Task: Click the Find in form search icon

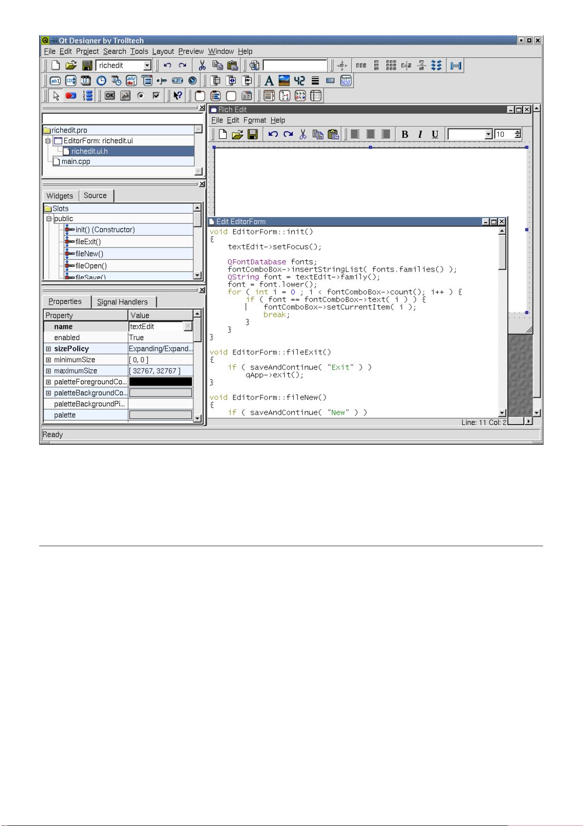Action: [255, 65]
